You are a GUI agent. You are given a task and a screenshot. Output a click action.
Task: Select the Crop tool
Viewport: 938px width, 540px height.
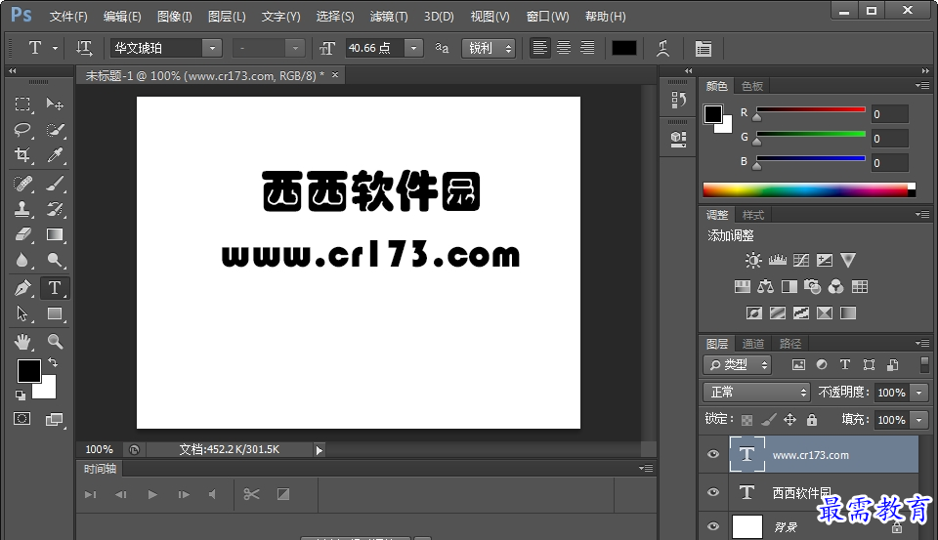pyautogui.click(x=22, y=155)
